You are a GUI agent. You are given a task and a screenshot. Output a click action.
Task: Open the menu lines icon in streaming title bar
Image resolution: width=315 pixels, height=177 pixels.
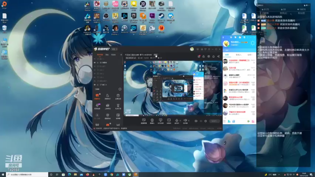pyautogui.click(x=209, y=49)
